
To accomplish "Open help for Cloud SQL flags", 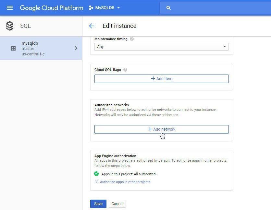I will 125,70.
